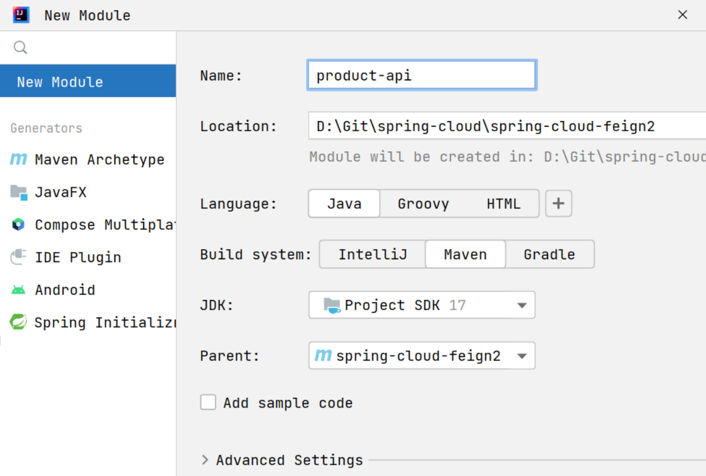Choose HTML as the language

[504, 203]
